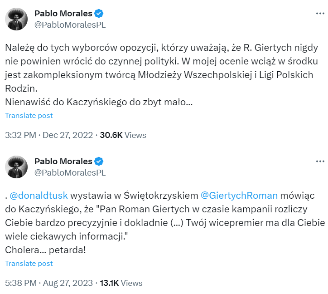Click the avatar on the Aug 27, 2023 tweet
This screenshot has width=328, height=294.
(17, 167)
